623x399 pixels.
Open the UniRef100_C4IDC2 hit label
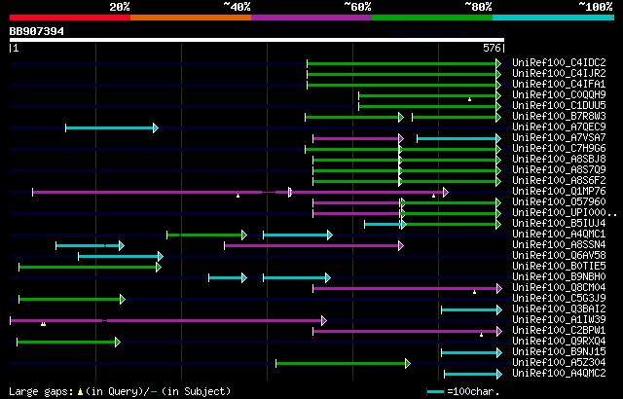click(x=559, y=62)
